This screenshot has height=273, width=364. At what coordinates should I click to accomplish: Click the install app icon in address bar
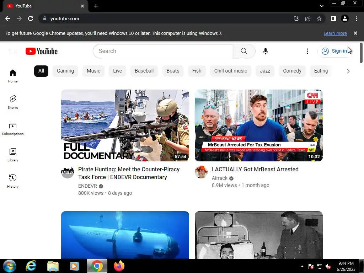tap(296, 18)
